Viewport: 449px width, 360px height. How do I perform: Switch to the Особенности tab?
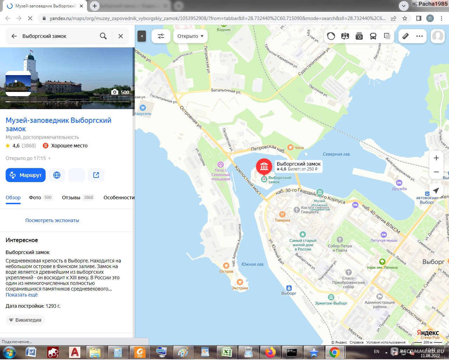pos(119,198)
